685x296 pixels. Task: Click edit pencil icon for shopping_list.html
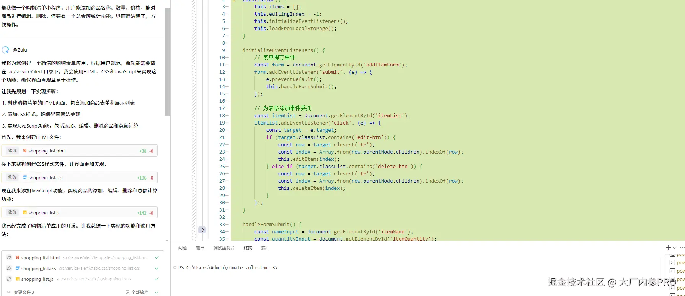click(x=9, y=258)
